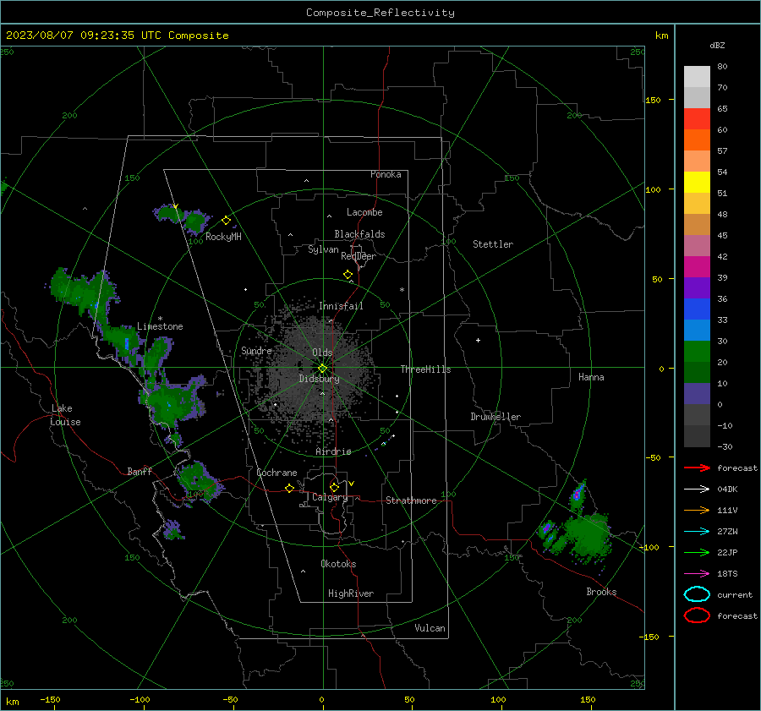Viewport: 761px width, 711px height.
Task: Click the orange 111V arrow legend icon
Action: (x=697, y=510)
